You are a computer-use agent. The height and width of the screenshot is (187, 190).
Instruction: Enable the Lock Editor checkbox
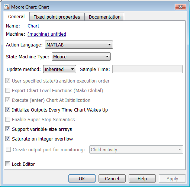pyautogui.click(x=7, y=164)
